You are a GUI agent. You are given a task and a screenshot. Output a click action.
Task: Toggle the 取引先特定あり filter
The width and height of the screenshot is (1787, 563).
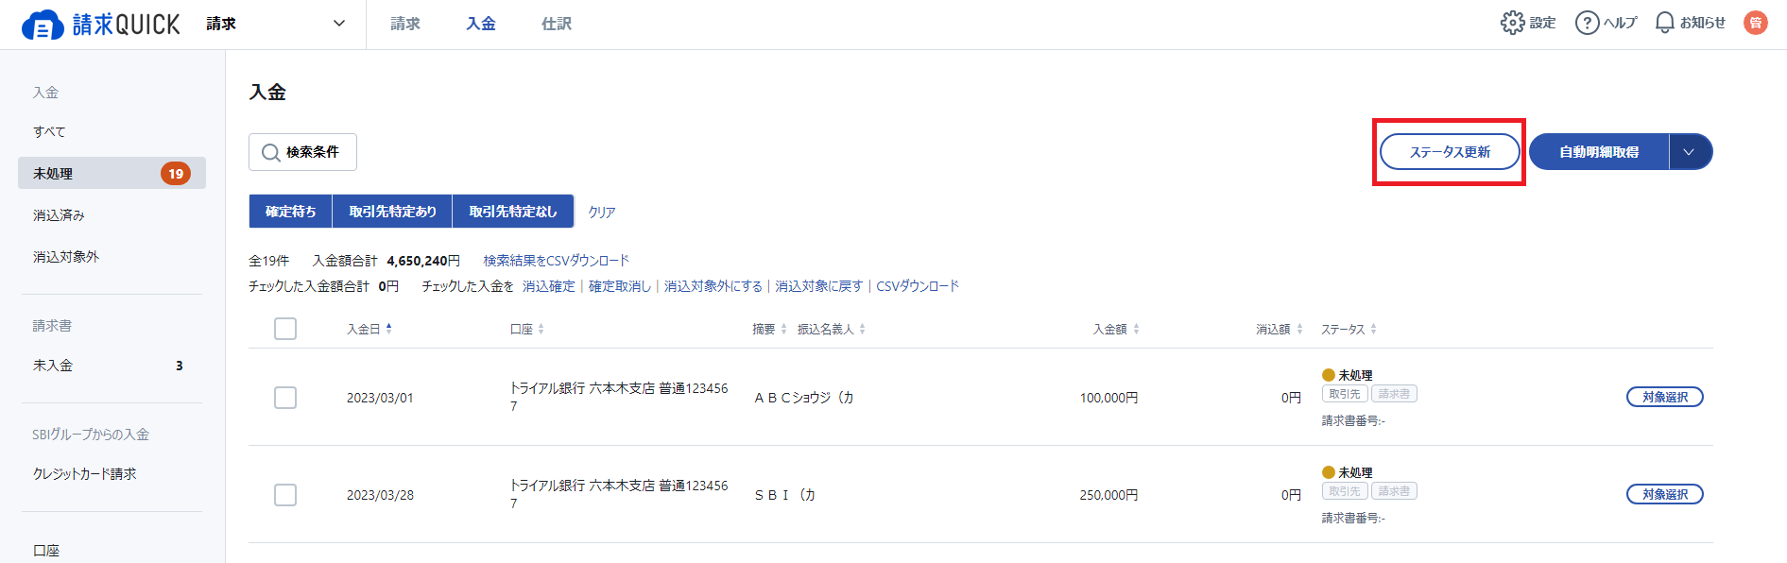click(x=392, y=212)
